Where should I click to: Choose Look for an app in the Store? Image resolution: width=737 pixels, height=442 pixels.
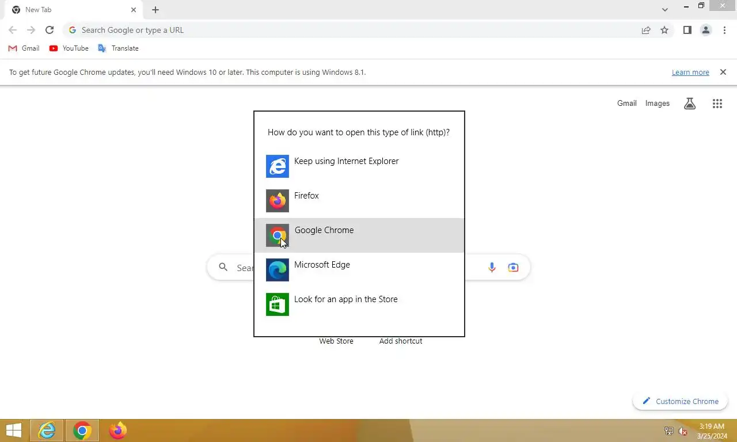coord(359,304)
